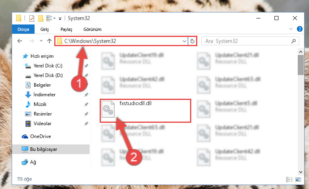
Task: Expand the ribbon with the chevron
Action: point(291,29)
